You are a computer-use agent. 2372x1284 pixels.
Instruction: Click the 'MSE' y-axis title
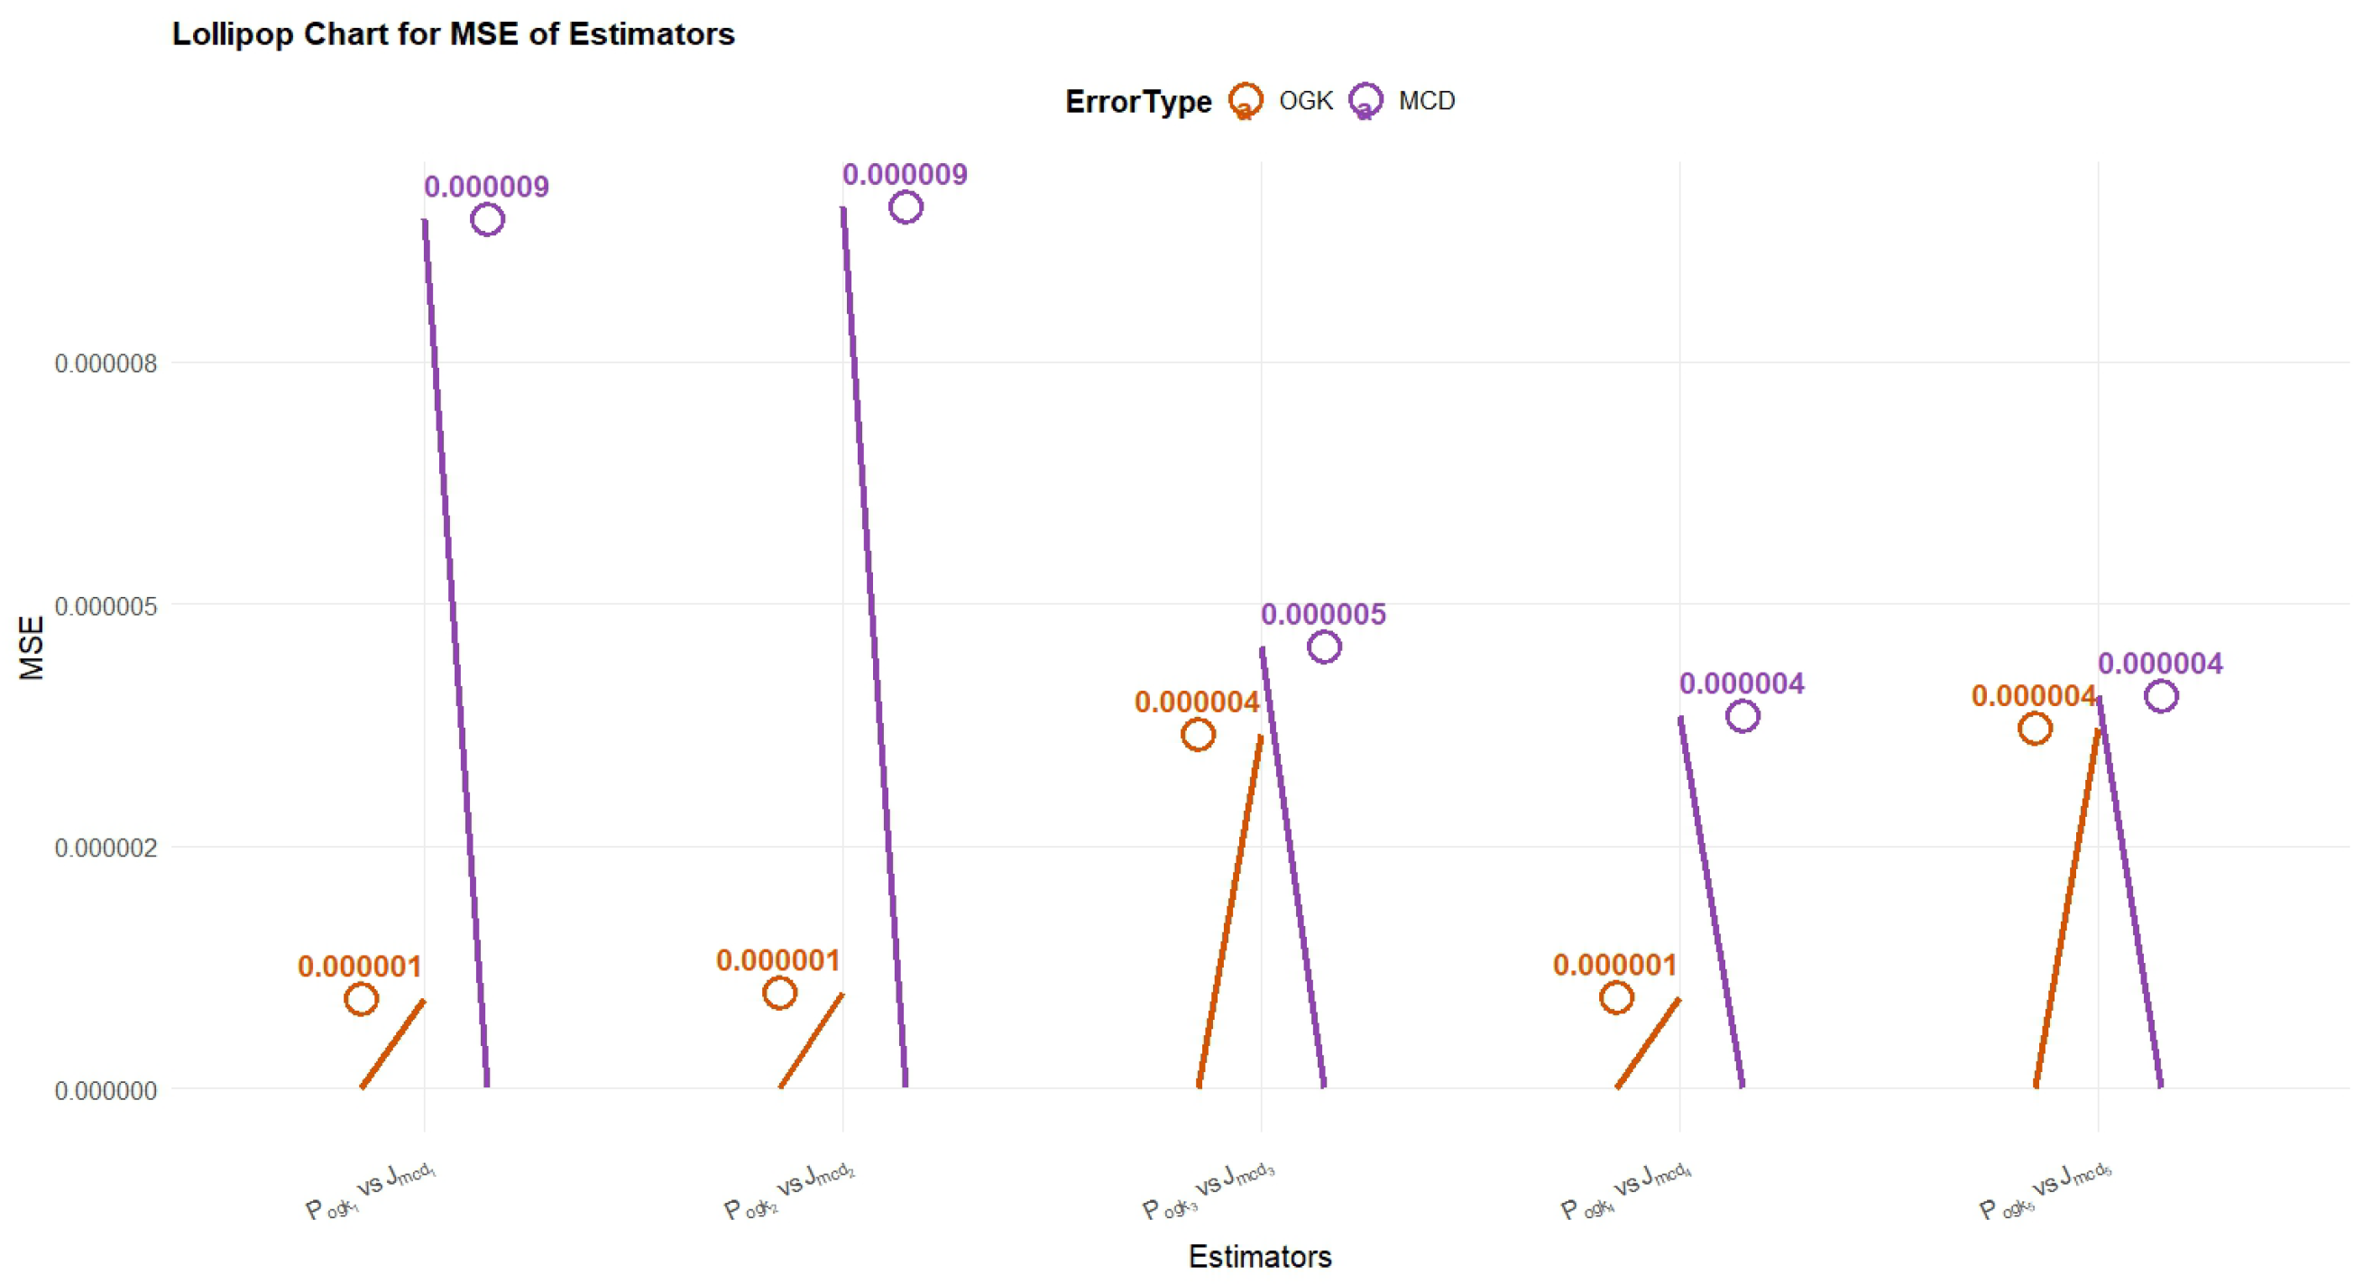coord(32,648)
